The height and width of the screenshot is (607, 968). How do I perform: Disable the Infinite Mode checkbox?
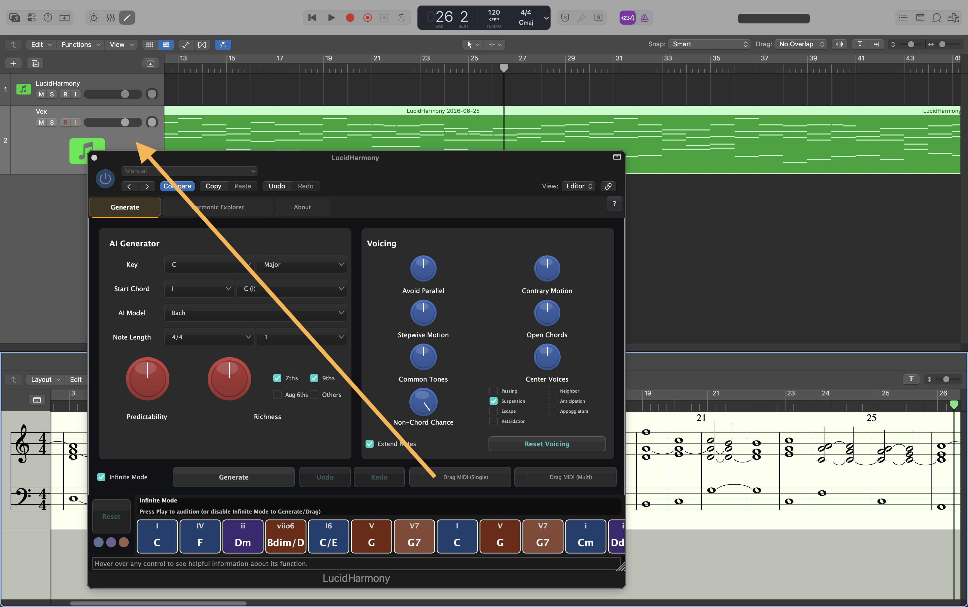click(101, 477)
